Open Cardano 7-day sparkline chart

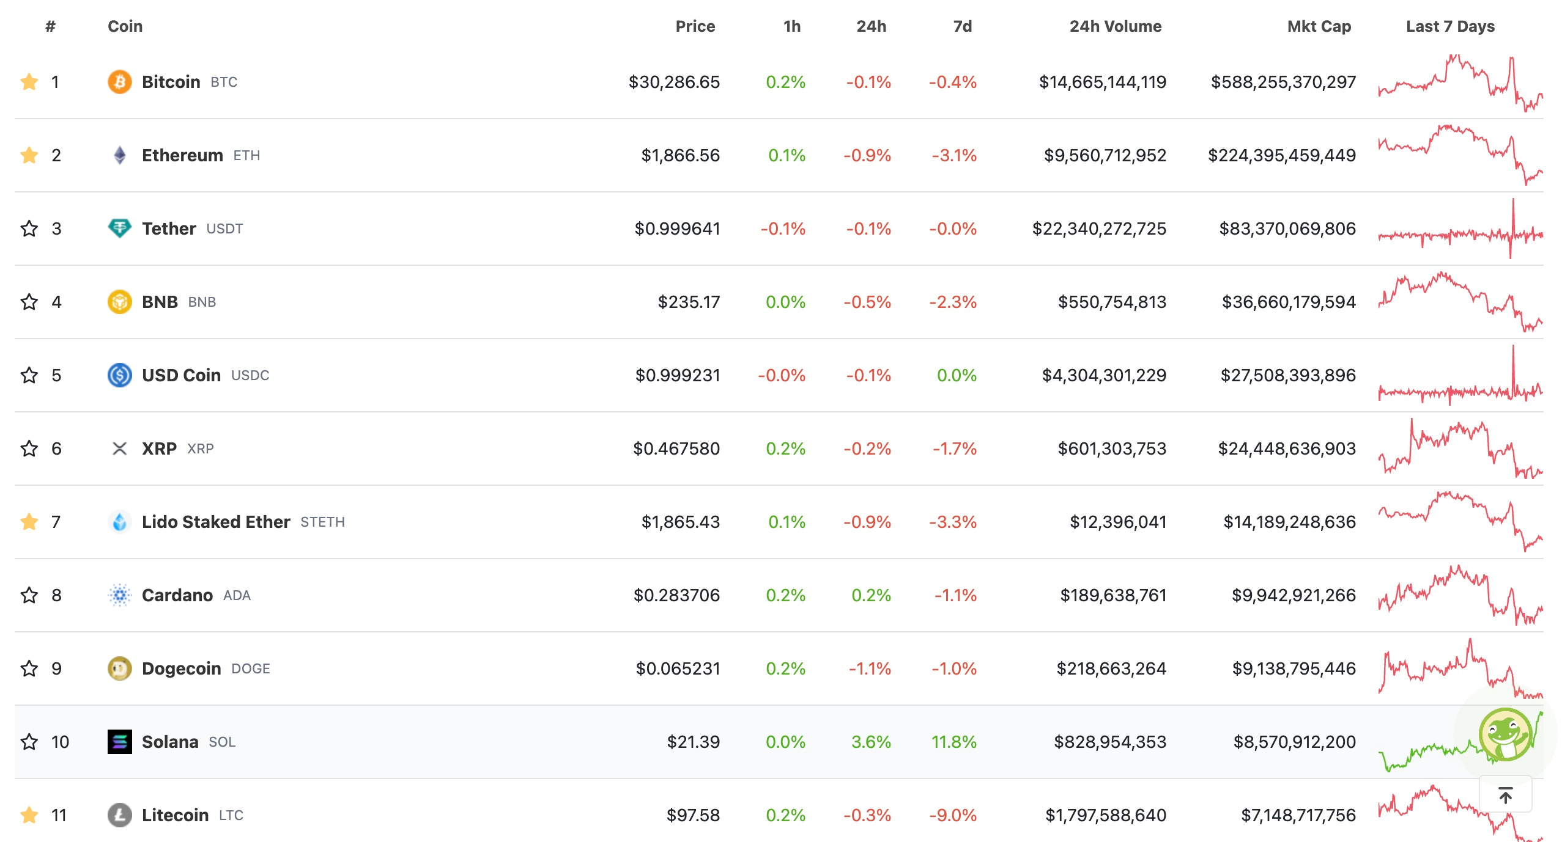tap(1460, 595)
